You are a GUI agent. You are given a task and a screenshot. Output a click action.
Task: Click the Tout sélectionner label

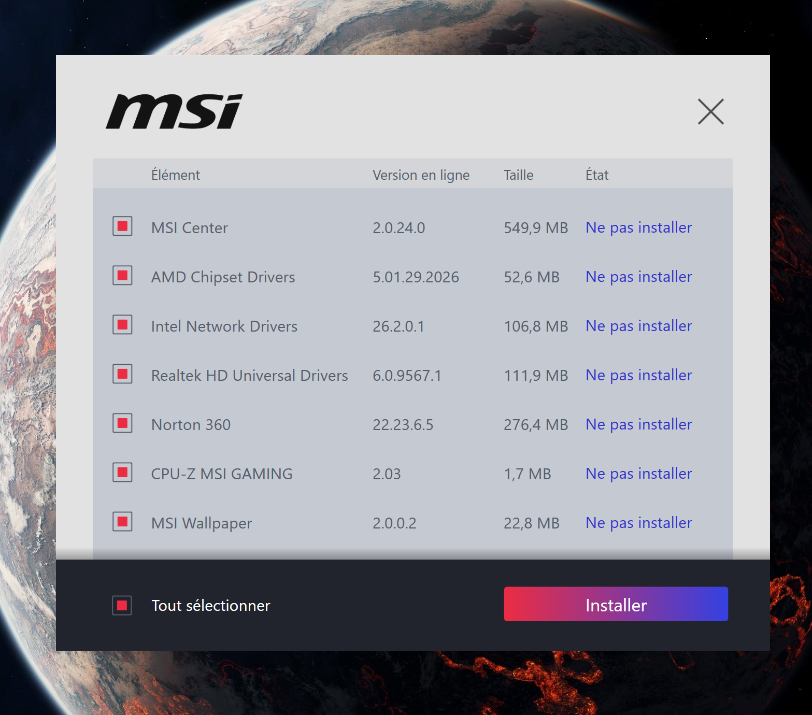pos(211,606)
